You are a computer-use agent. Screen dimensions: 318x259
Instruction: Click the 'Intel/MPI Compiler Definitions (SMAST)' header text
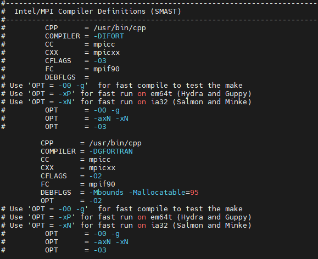pos(98,12)
